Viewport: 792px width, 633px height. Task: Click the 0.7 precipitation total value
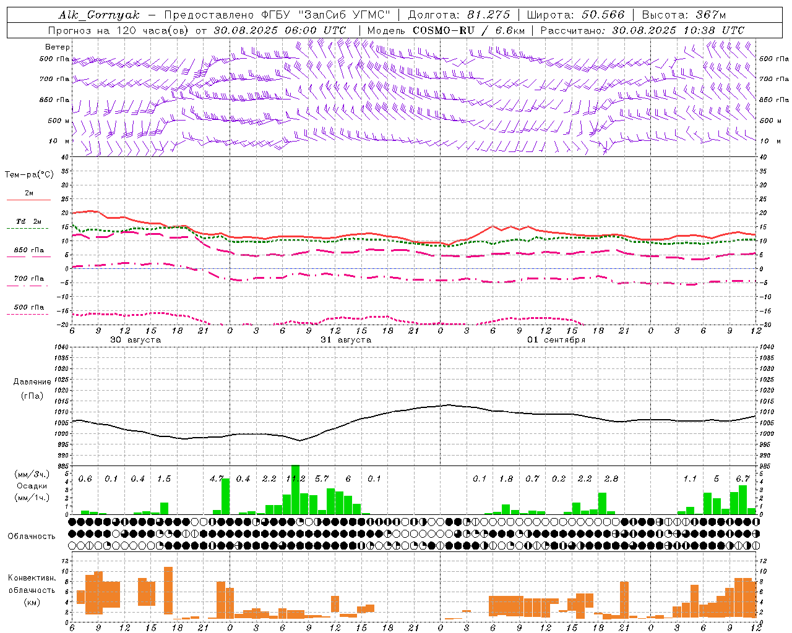(x=533, y=479)
